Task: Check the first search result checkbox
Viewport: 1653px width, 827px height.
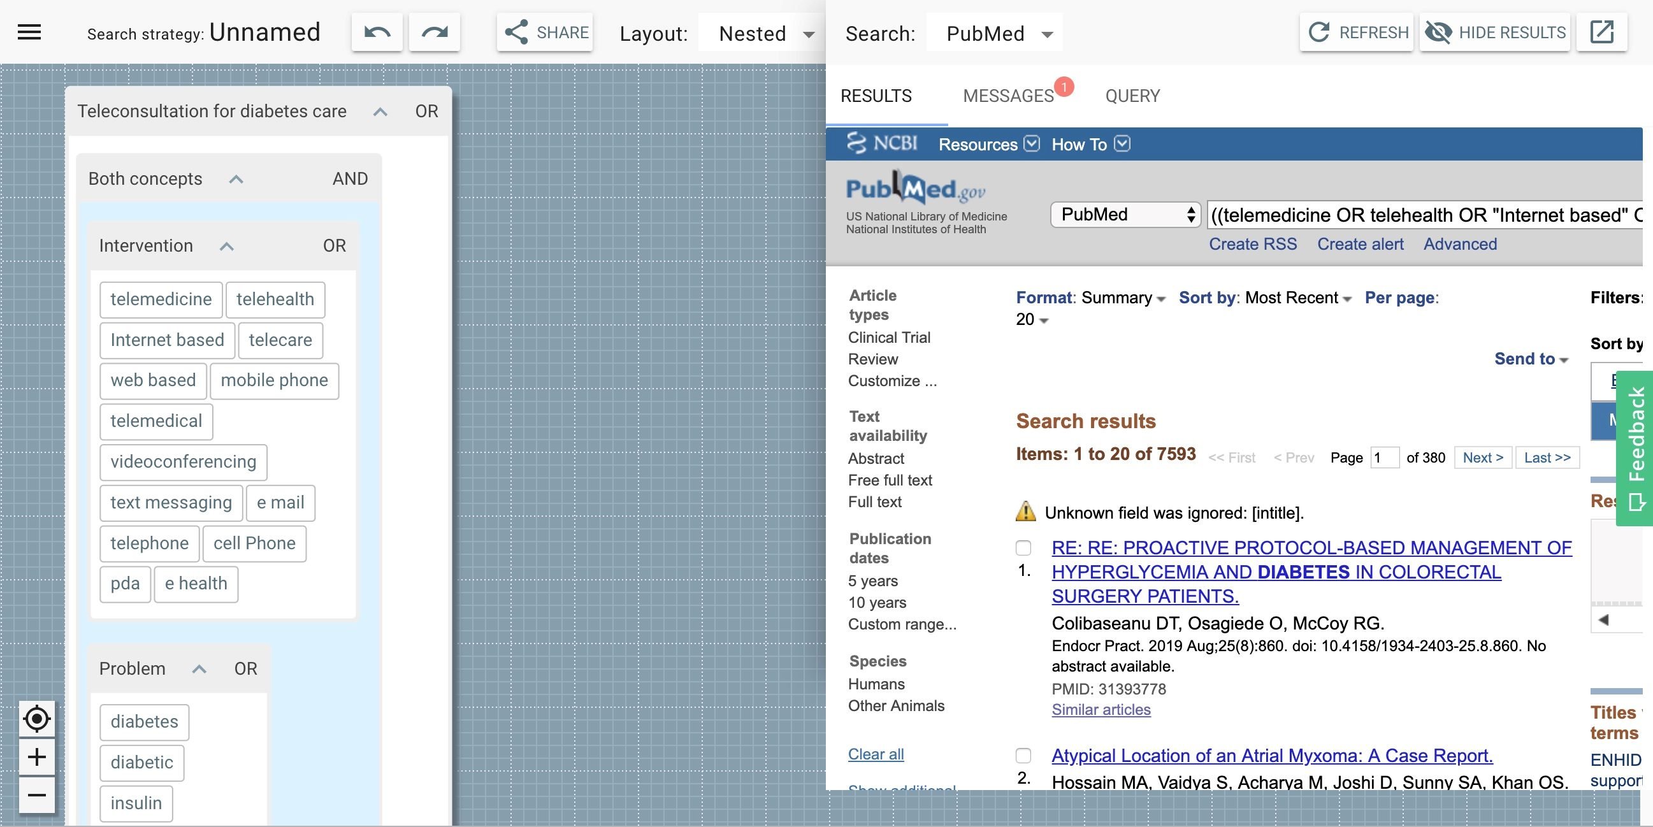Action: [1023, 548]
